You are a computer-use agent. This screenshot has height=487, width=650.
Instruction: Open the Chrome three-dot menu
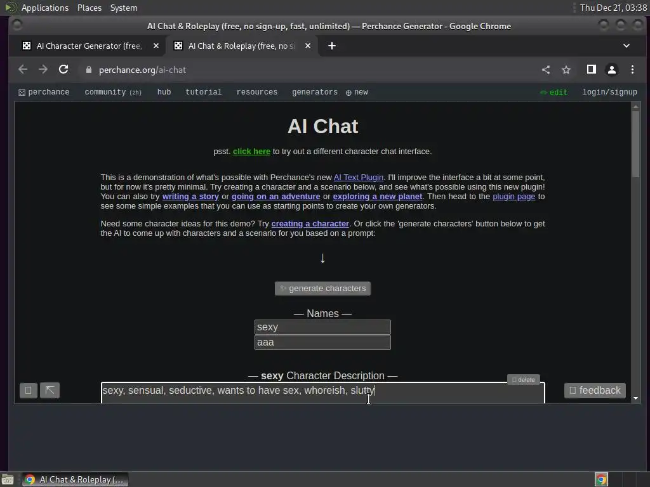pos(632,70)
